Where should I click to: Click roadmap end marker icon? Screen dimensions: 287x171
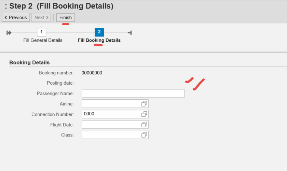click(x=130, y=33)
